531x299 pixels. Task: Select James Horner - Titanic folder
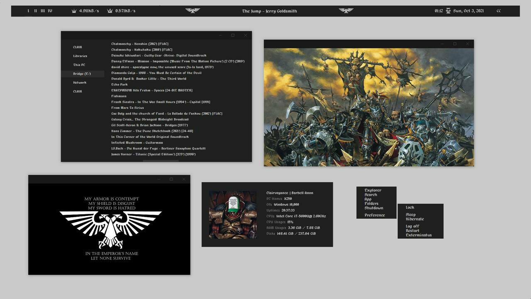pos(153,154)
